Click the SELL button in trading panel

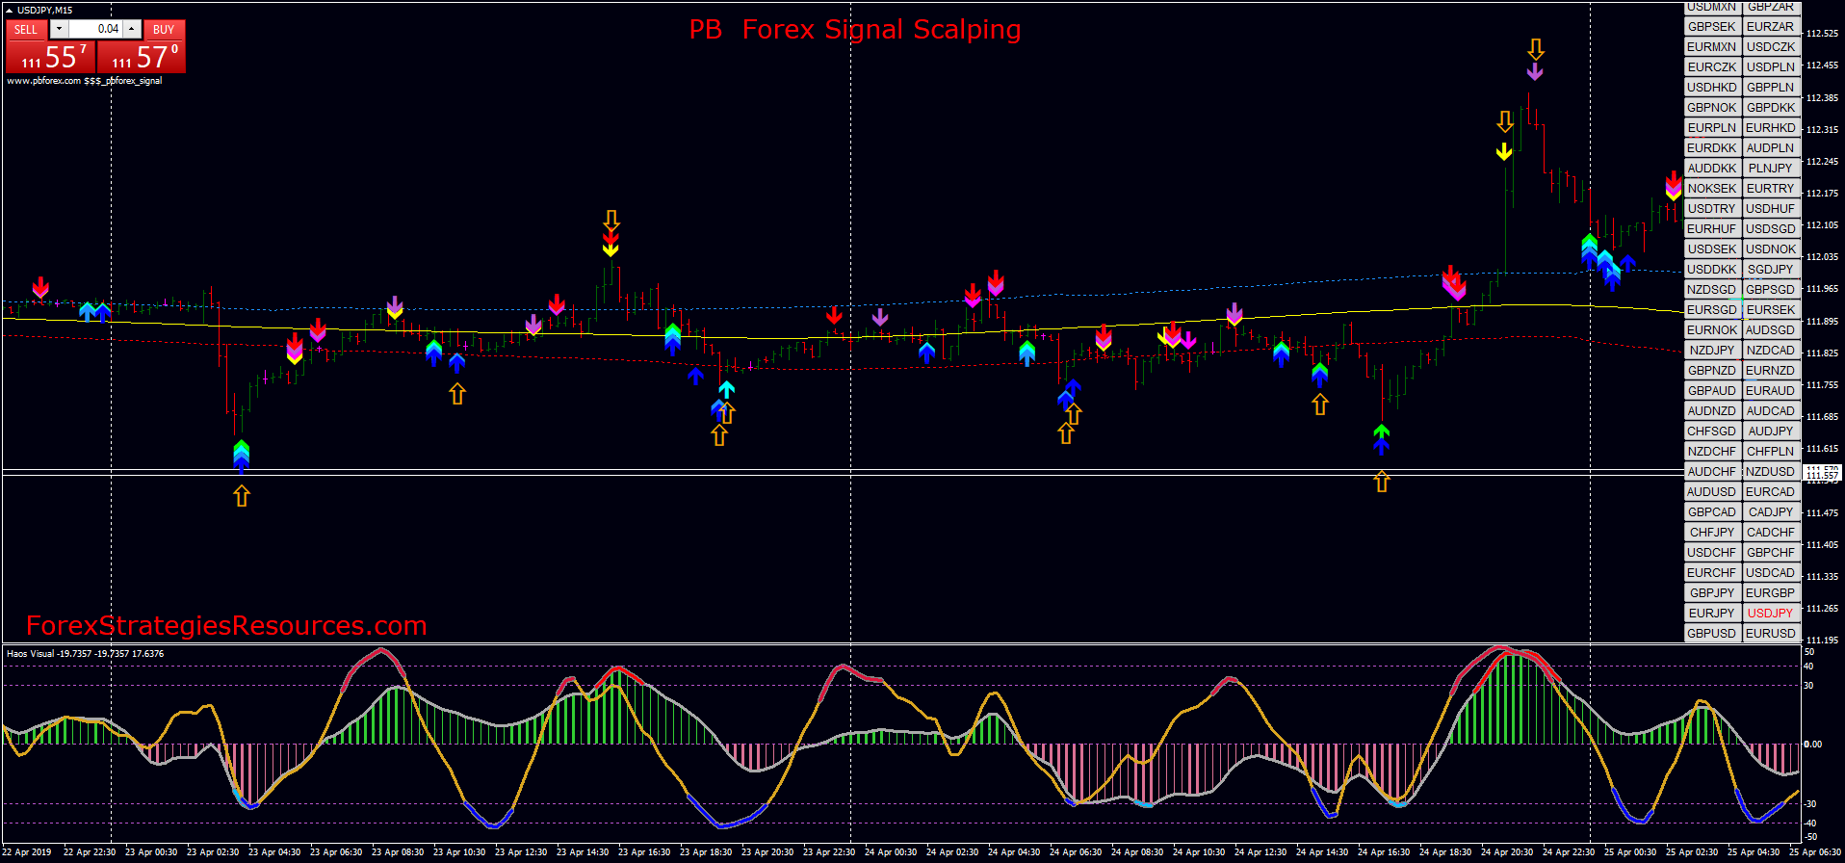coord(26,29)
